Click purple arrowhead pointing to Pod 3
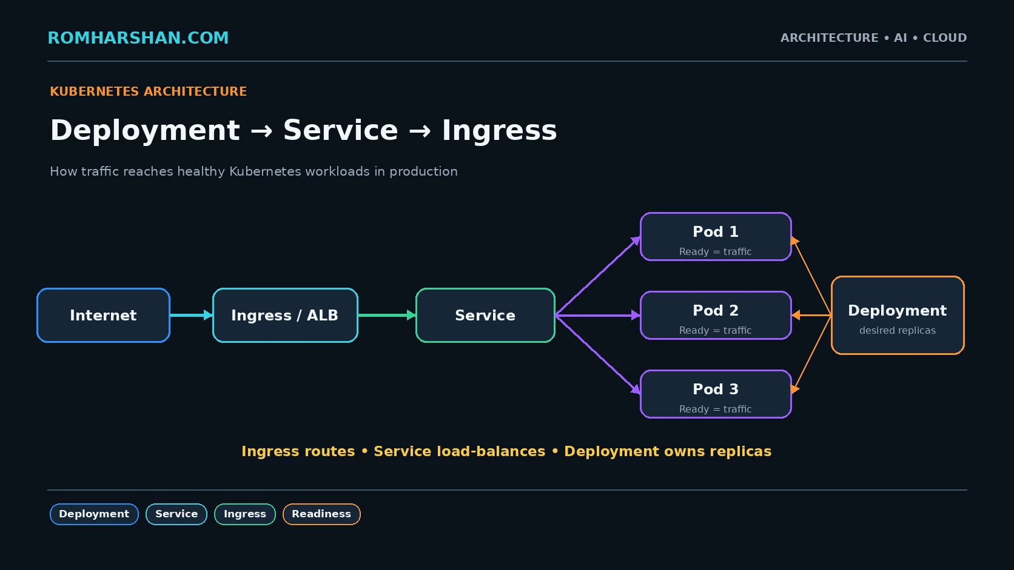This screenshot has height=570, width=1014. pyautogui.click(x=636, y=389)
